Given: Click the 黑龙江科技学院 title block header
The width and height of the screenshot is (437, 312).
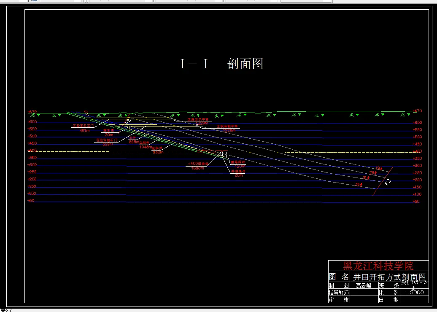Looking at the screenshot, I should [378, 266].
